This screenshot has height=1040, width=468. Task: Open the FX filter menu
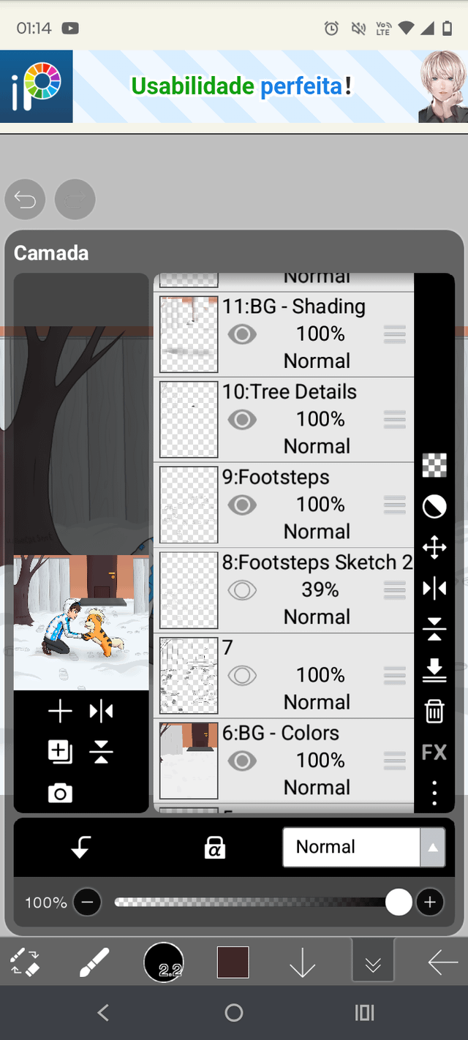click(434, 752)
